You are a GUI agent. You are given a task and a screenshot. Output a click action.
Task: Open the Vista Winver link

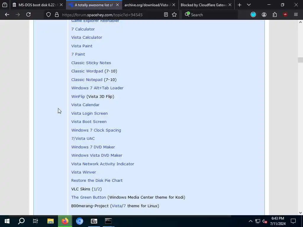point(83,172)
